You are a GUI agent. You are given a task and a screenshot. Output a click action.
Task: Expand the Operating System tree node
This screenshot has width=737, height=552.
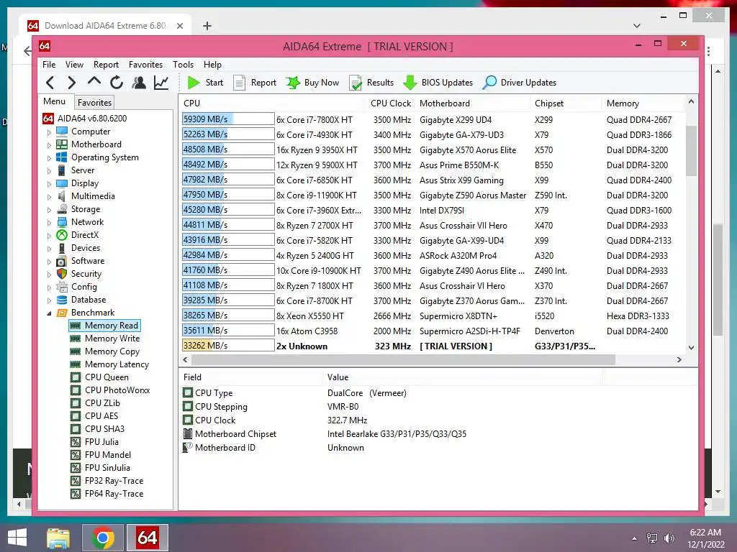click(49, 158)
